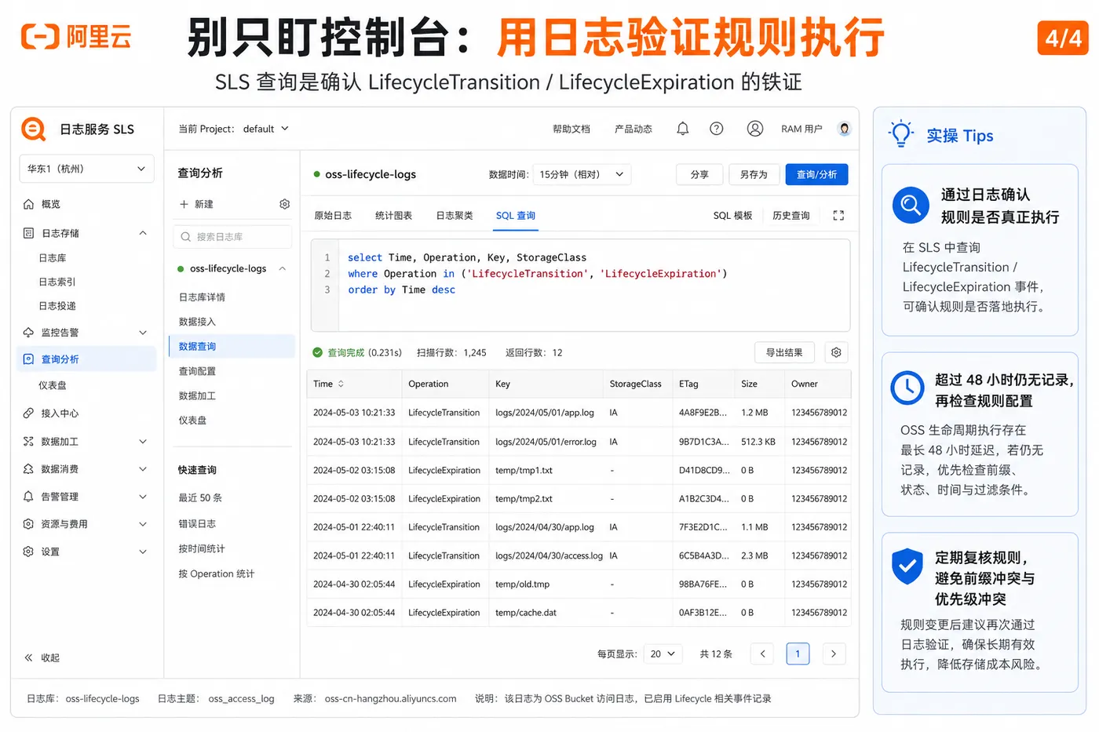This screenshot has height=732, width=1099.
Task: Click the 设置 gear icon in sidebar
Action: click(x=28, y=552)
